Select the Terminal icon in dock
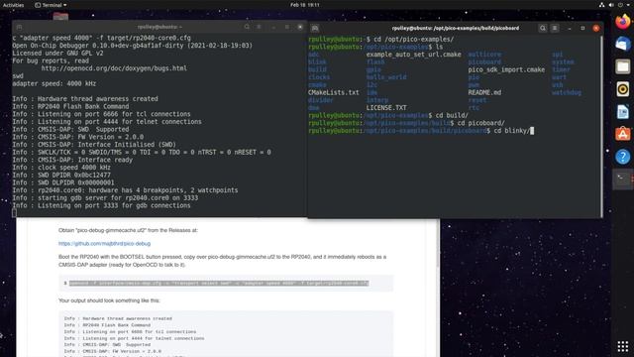The height and width of the screenshot is (357, 634). 622,178
